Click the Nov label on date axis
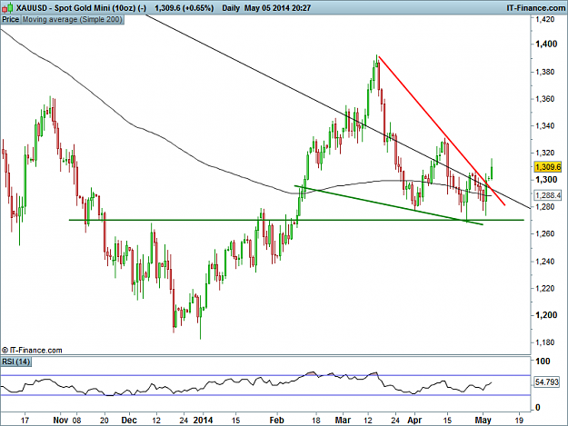 pos(61,421)
